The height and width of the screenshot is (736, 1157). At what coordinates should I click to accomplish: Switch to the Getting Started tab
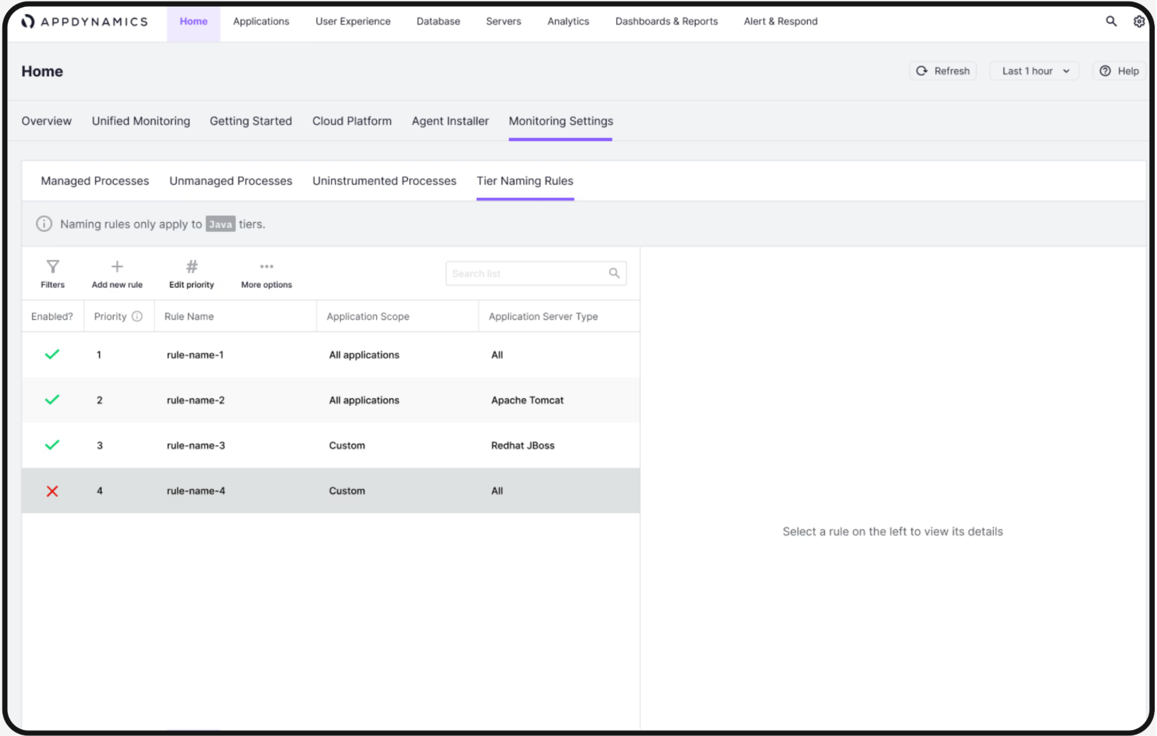click(x=251, y=121)
